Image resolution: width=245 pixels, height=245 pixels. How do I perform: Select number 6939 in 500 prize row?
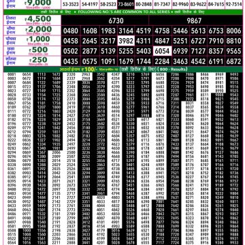tap(180, 51)
